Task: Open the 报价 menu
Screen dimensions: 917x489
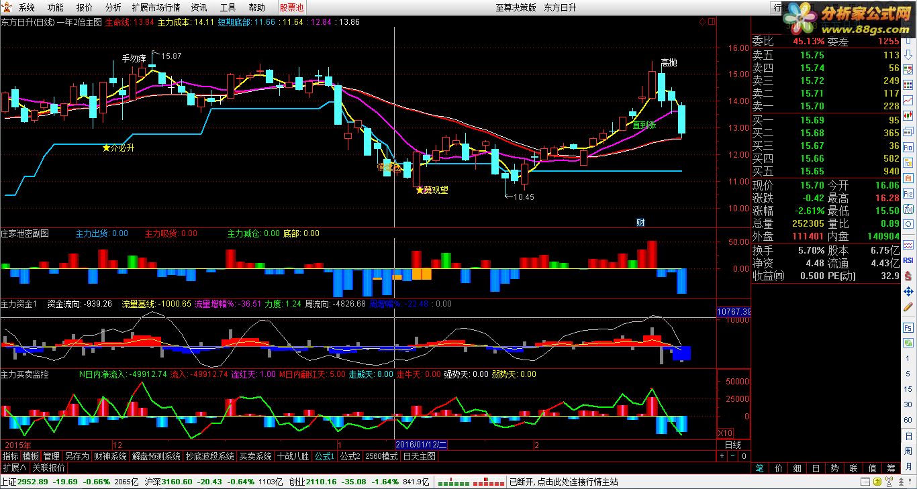Action: (85, 7)
